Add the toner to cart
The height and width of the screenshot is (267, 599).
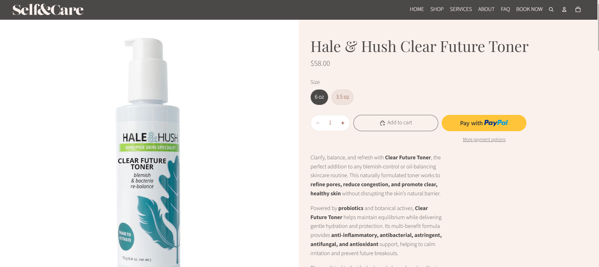(x=396, y=123)
